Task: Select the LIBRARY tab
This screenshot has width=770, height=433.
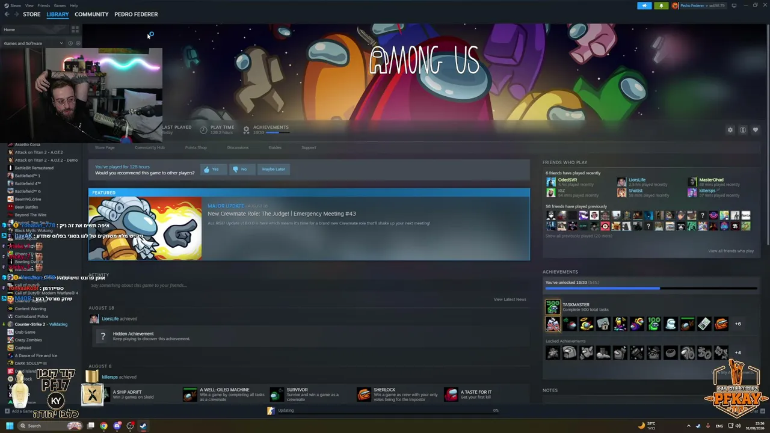Action: tap(58, 14)
